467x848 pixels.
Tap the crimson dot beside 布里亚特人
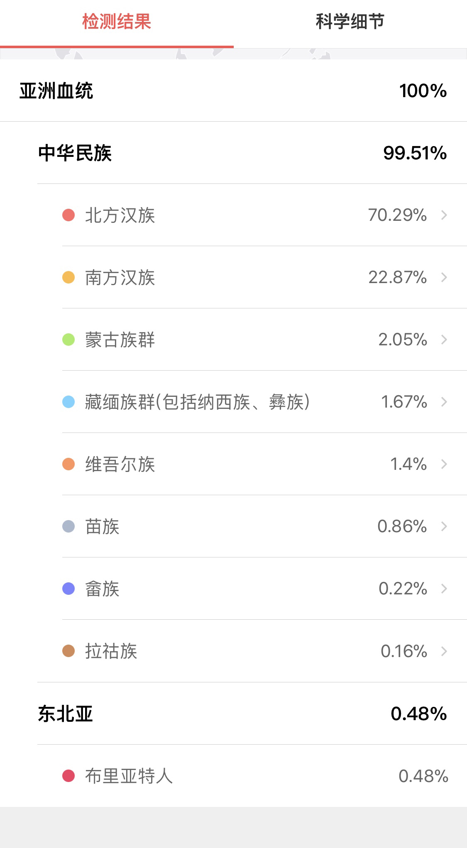pyautogui.click(x=68, y=776)
